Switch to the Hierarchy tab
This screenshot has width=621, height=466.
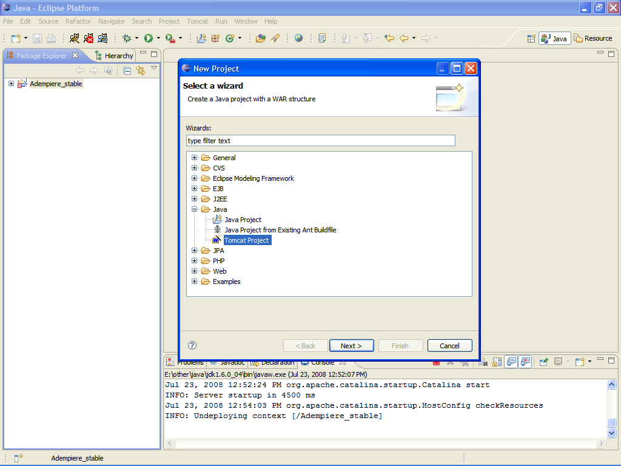click(114, 56)
